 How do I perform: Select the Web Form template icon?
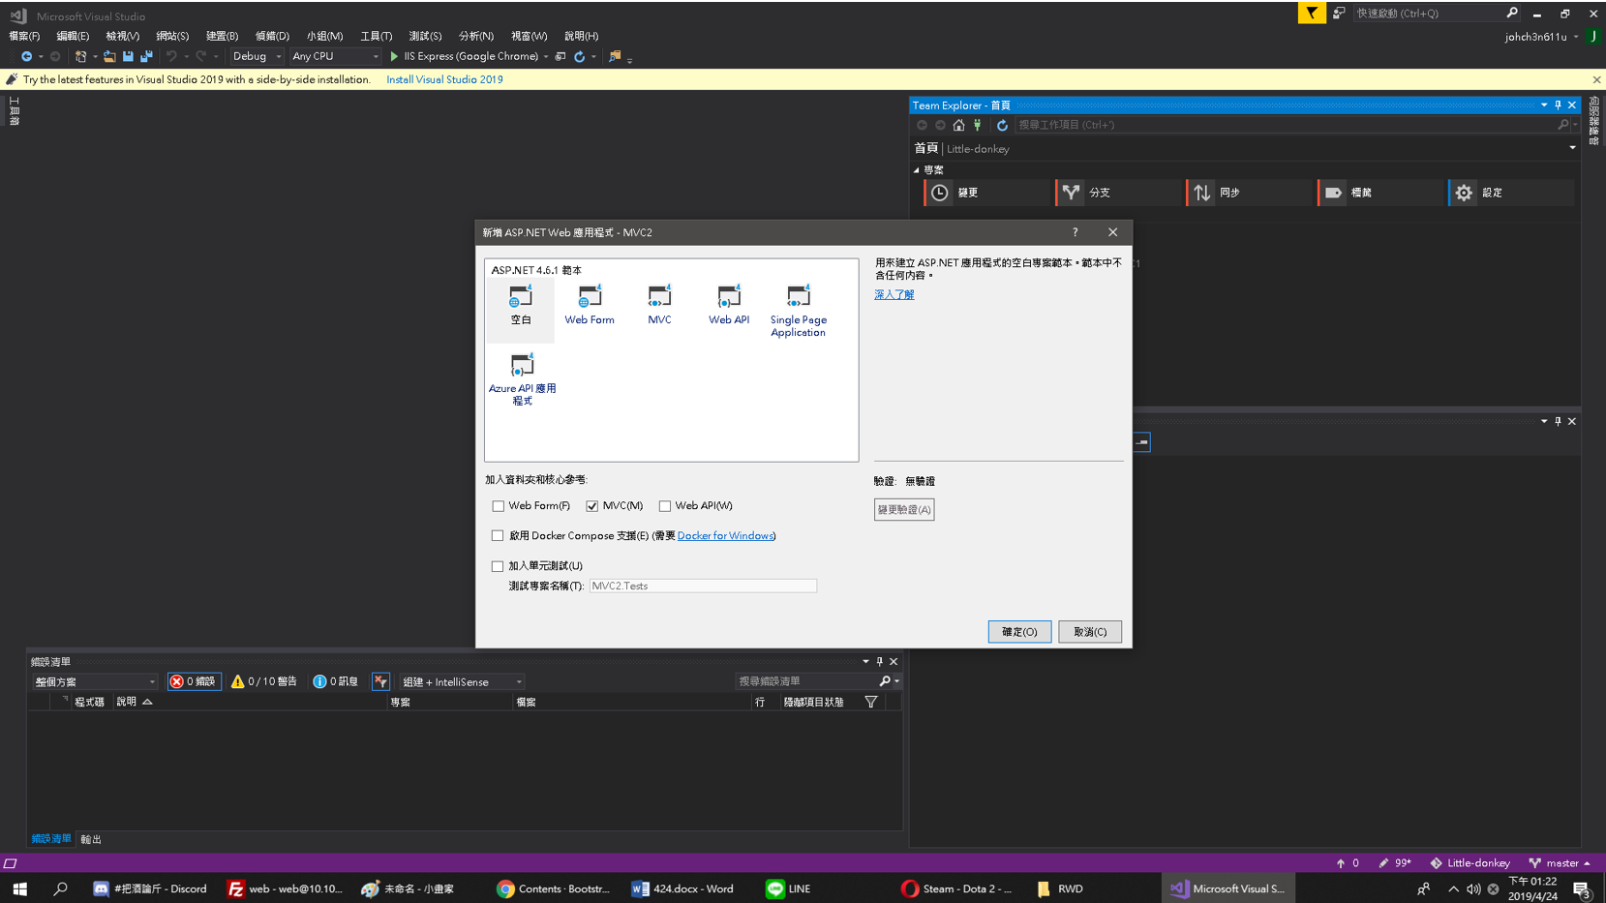tap(590, 295)
